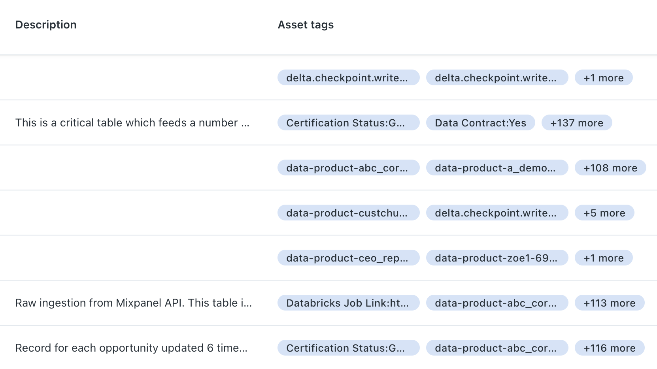Screen dimensions: 657x369
Task: Click +1 more in first row
Action: [x=603, y=78]
